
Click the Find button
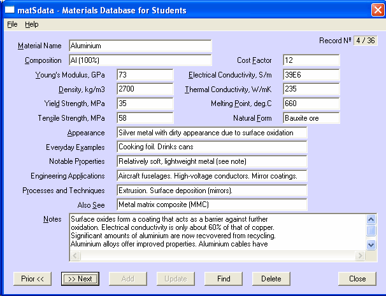(224, 278)
